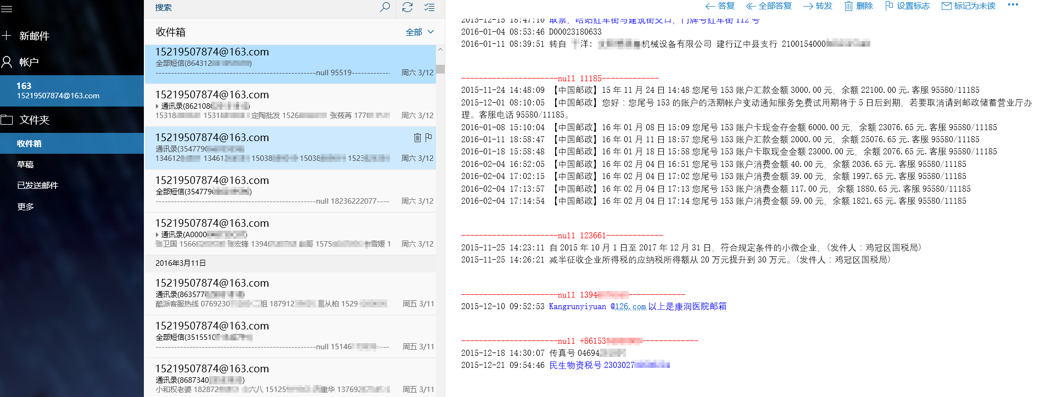Screen dimensions: 1040x397
Task: Set flag with 设置标志
Action: pyautogui.click(x=907, y=6)
